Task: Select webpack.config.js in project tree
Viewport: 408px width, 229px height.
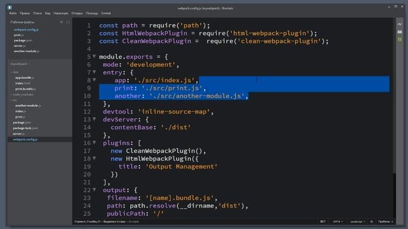Action: click(25, 139)
